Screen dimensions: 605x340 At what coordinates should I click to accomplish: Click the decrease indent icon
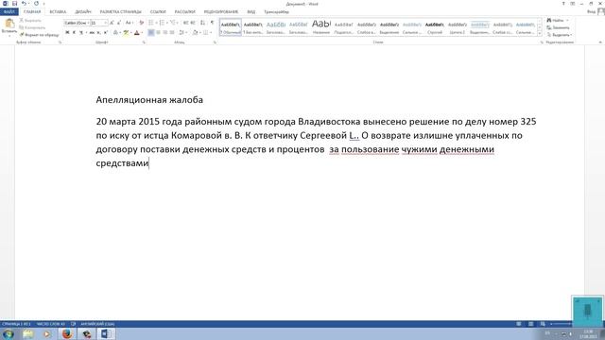pos(185,23)
